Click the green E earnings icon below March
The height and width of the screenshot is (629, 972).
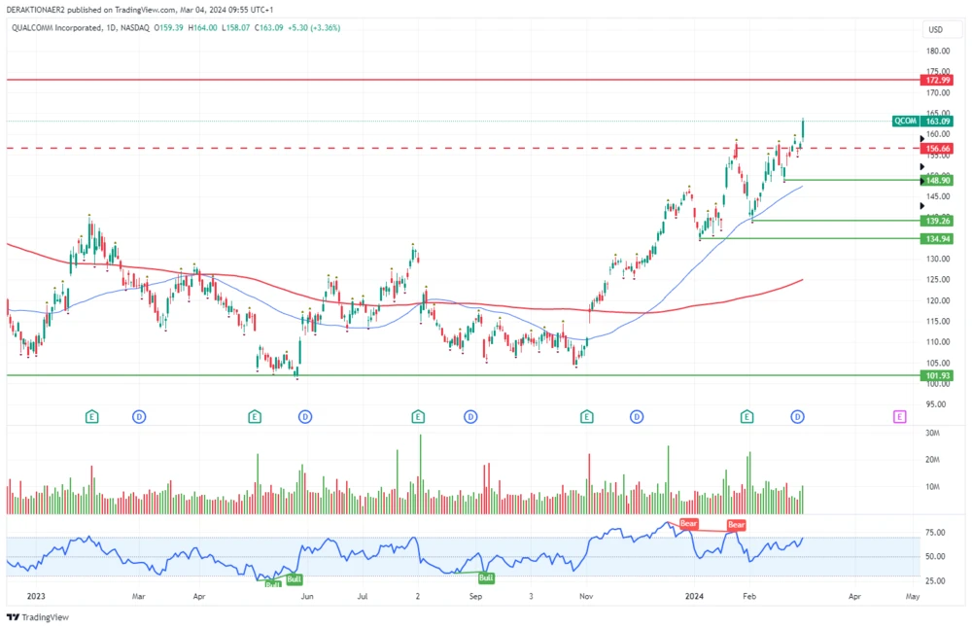coord(91,416)
